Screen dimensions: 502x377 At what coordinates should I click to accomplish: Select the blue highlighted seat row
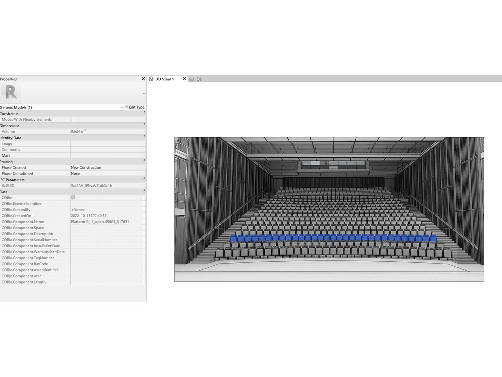coord(333,239)
